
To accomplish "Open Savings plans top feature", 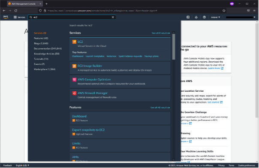I will [151, 56].
